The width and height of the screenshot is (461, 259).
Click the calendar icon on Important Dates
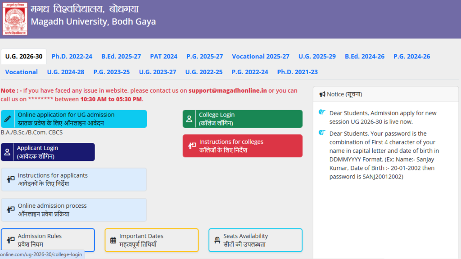[113, 240]
